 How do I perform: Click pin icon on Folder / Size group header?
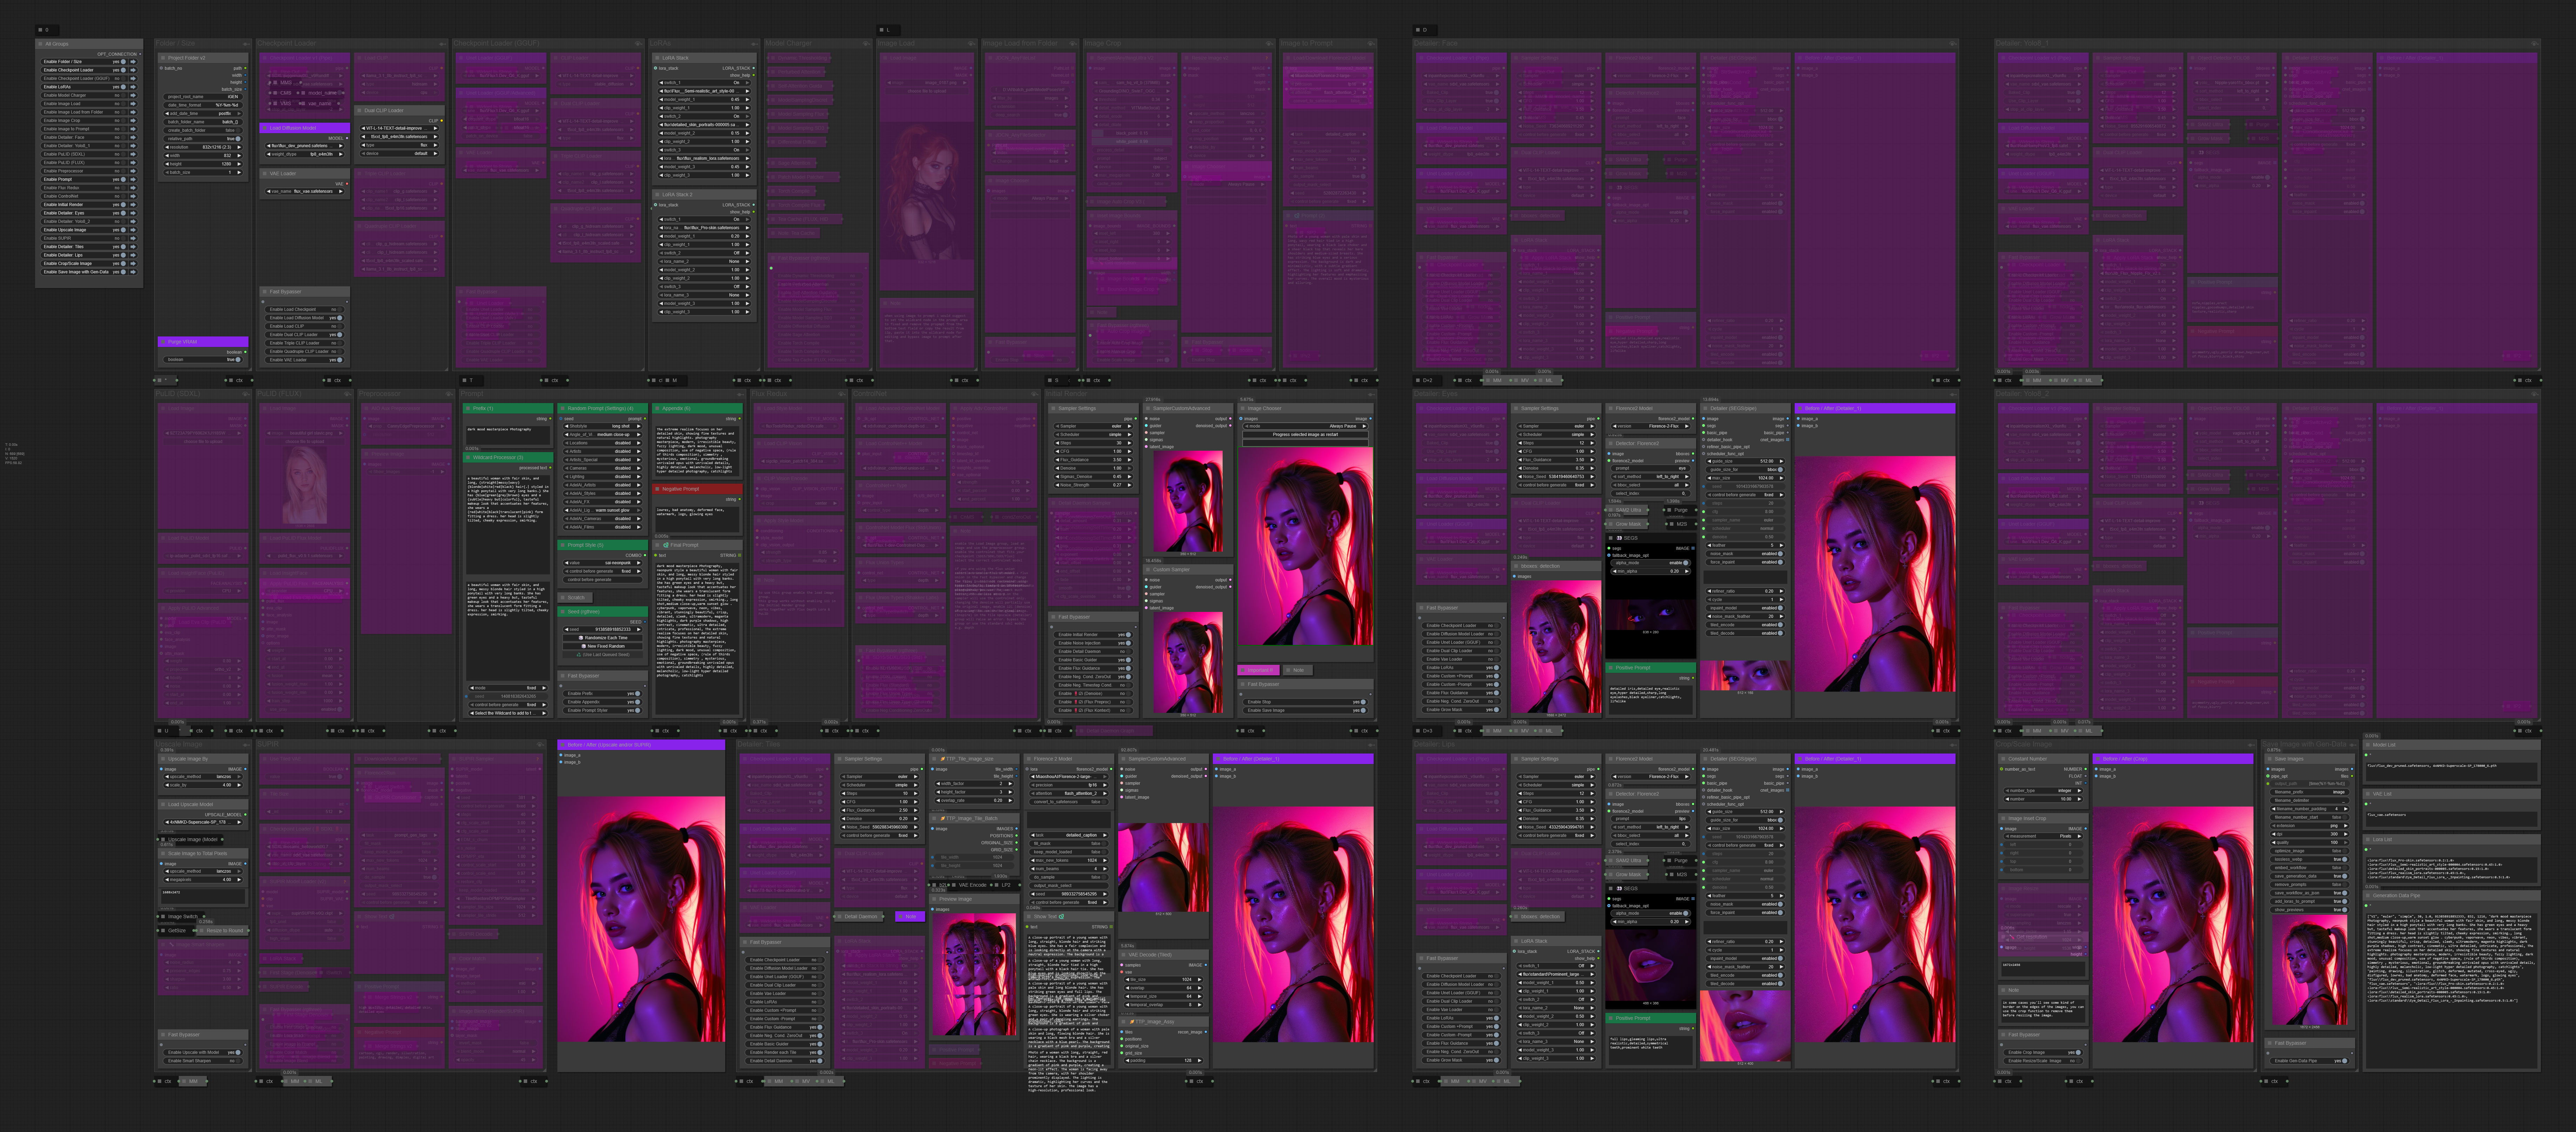pyautogui.click(x=246, y=44)
